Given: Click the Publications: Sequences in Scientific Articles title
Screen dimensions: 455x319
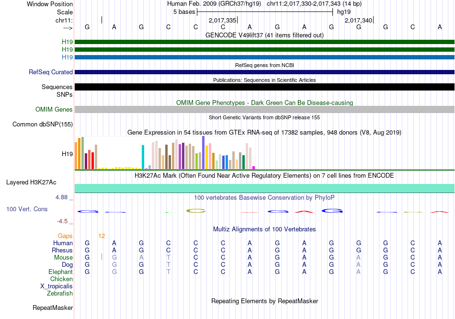Looking at the screenshot, I should [x=264, y=80].
